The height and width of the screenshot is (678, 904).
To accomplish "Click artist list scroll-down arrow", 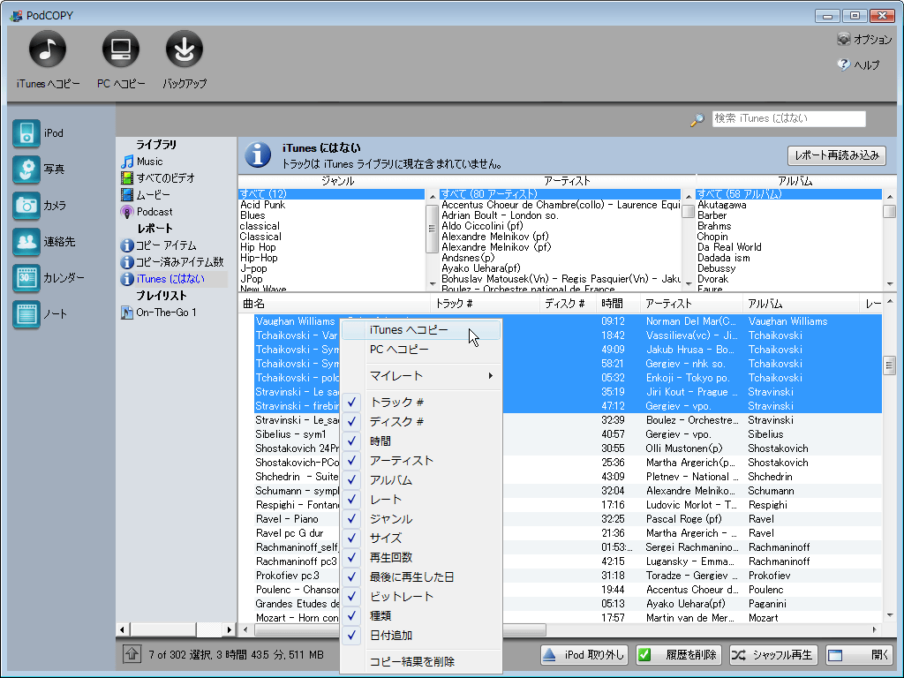I will 688,283.
